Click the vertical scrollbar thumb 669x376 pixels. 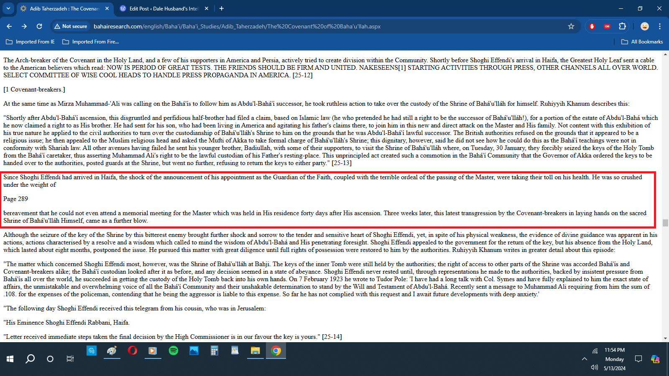pos(665,223)
